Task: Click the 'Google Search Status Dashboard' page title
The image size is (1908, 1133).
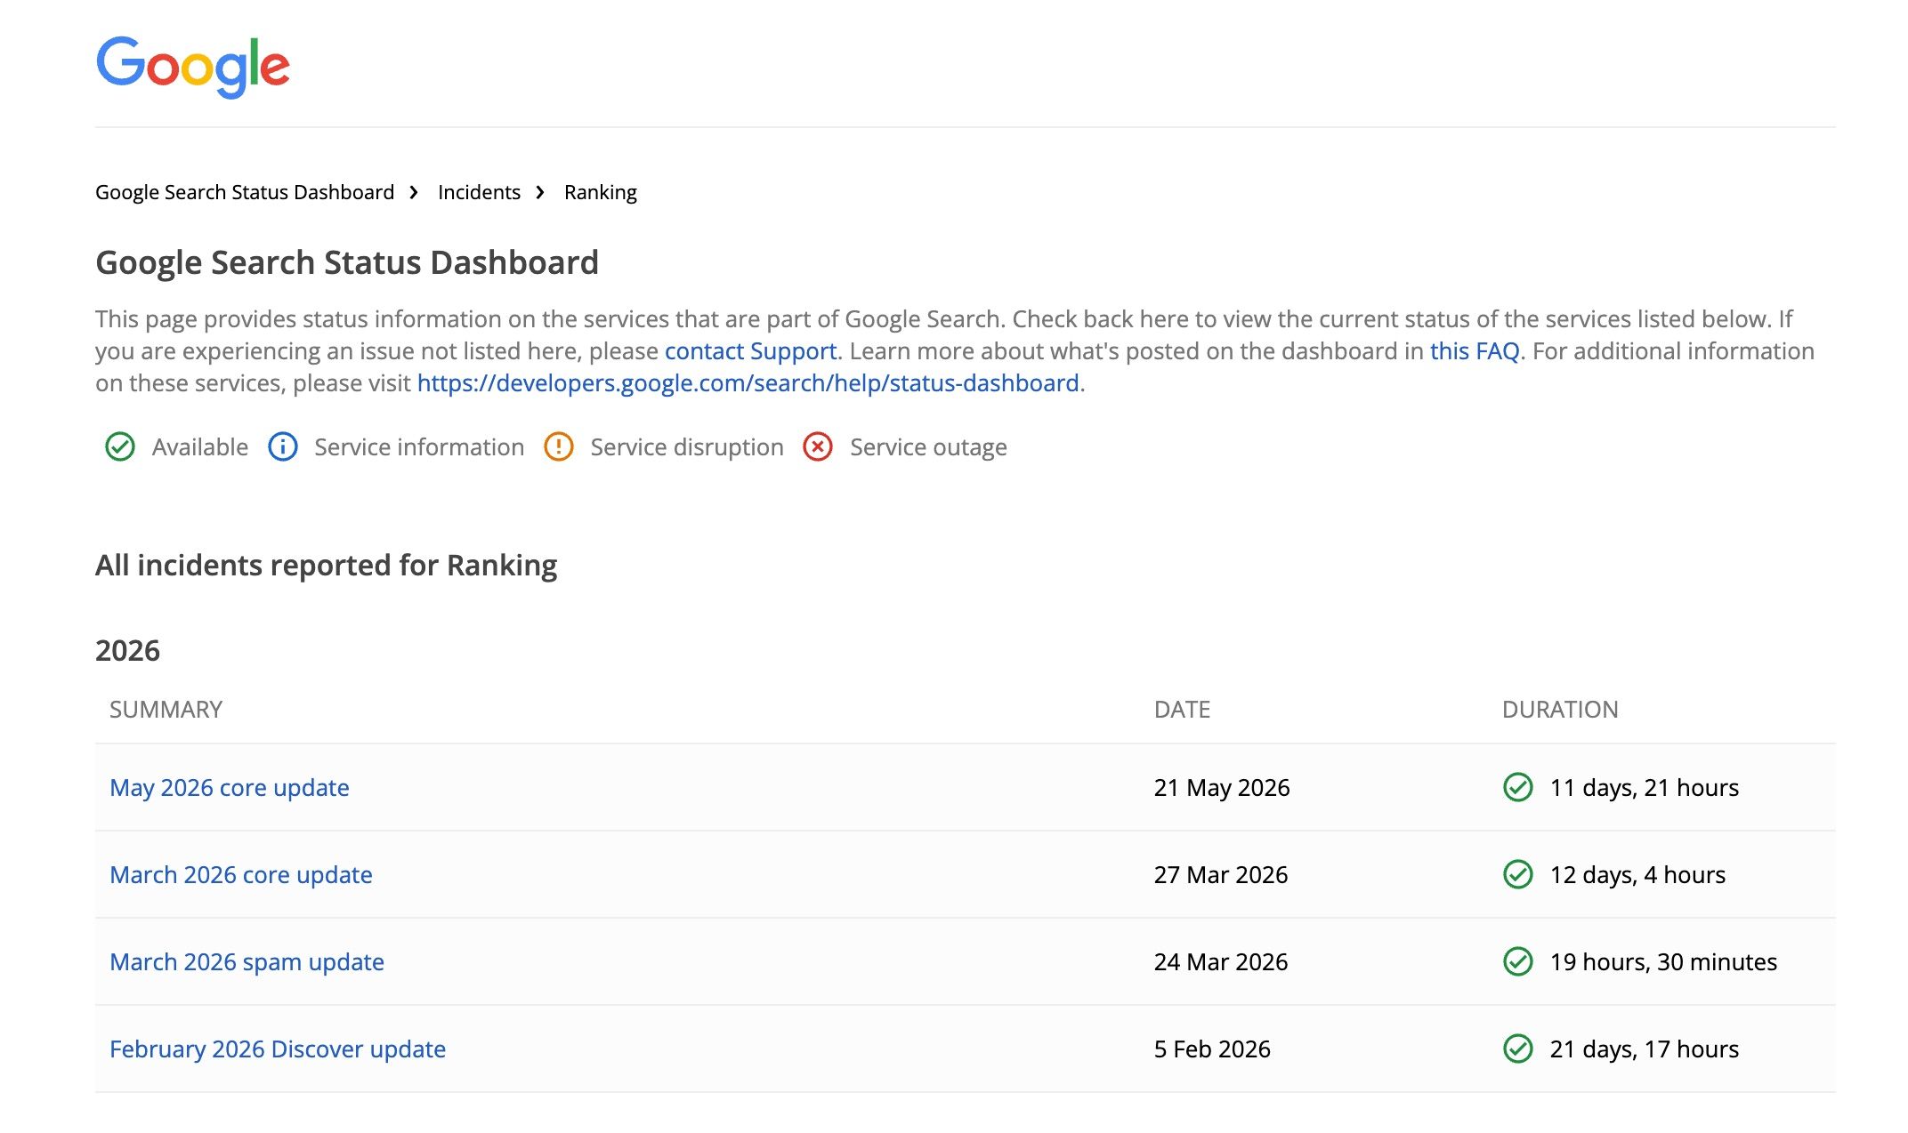Action: click(x=347, y=262)
